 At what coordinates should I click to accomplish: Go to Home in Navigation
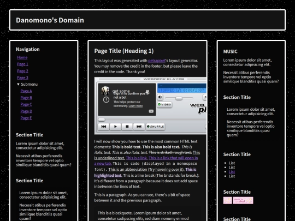point(22,57)
